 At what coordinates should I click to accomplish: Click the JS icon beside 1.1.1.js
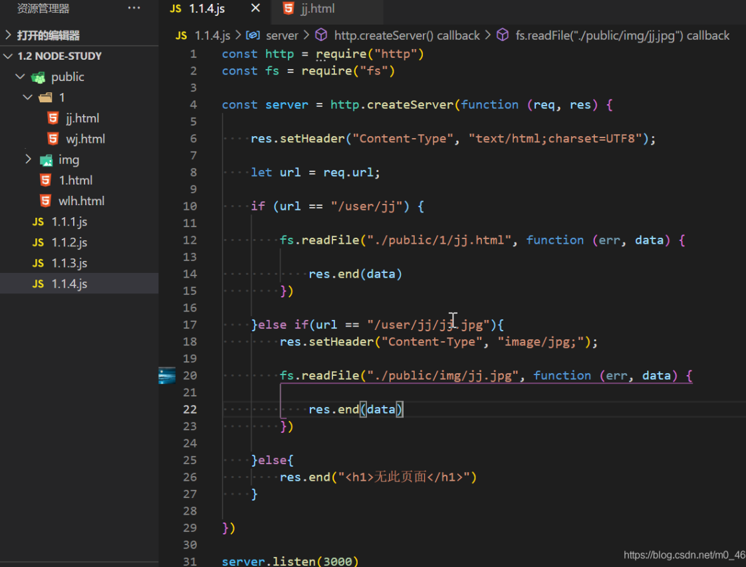click(39, 222)
